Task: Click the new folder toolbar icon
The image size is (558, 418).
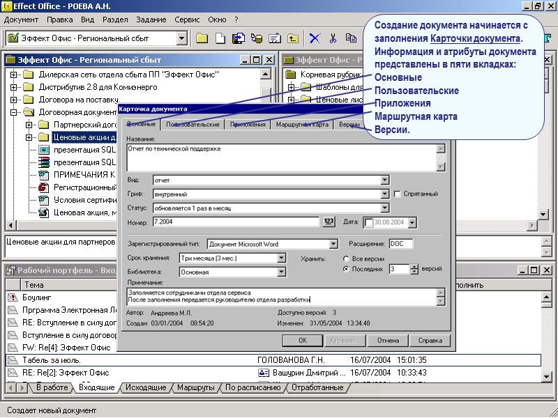Action: [202, 38]
